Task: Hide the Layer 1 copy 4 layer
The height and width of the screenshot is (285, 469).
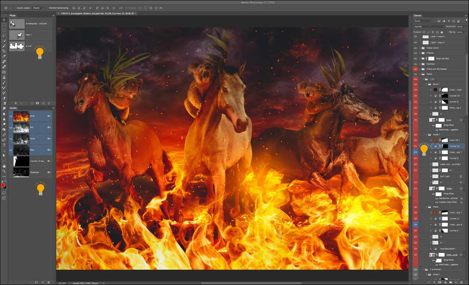Action: (416, 37)
